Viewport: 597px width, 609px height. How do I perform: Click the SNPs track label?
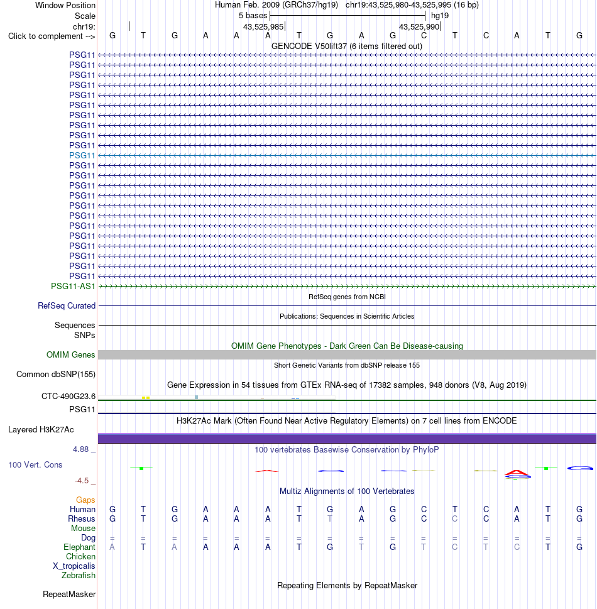(85, 335)
